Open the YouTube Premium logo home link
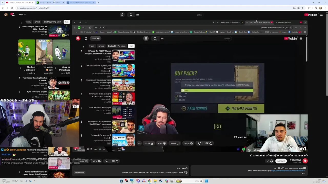Screen dimensions: 328x184 [311, 15]
